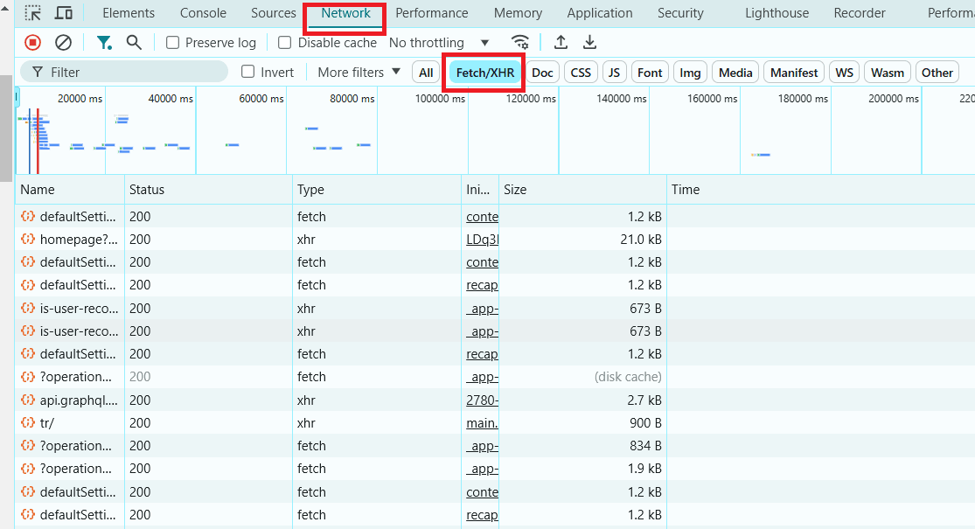975x529 pixels.
Task: Check the Disable cache checkbox
Action: [285, 42]
